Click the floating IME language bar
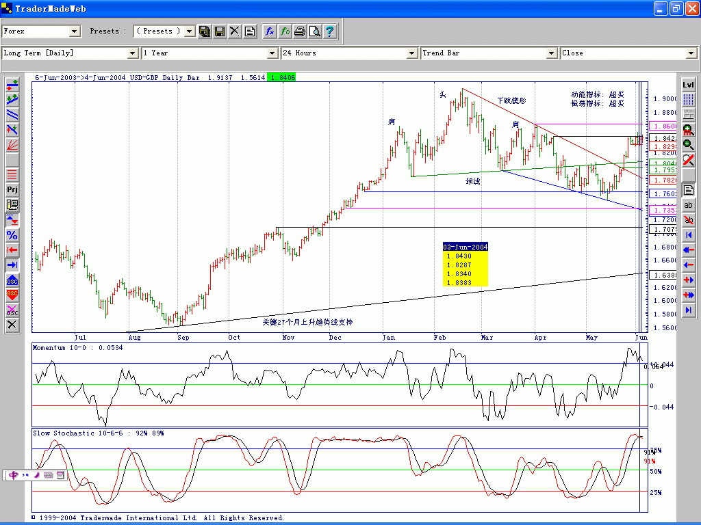 [x=36, y=475]
